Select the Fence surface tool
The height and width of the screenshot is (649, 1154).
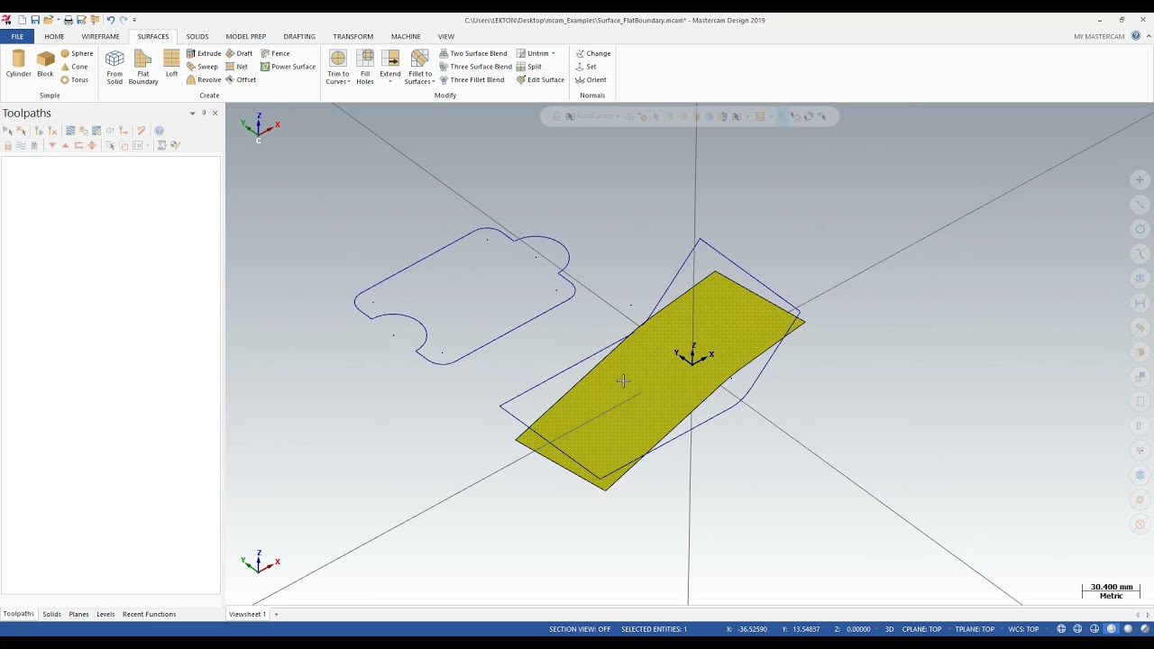[x=275, y=53]
